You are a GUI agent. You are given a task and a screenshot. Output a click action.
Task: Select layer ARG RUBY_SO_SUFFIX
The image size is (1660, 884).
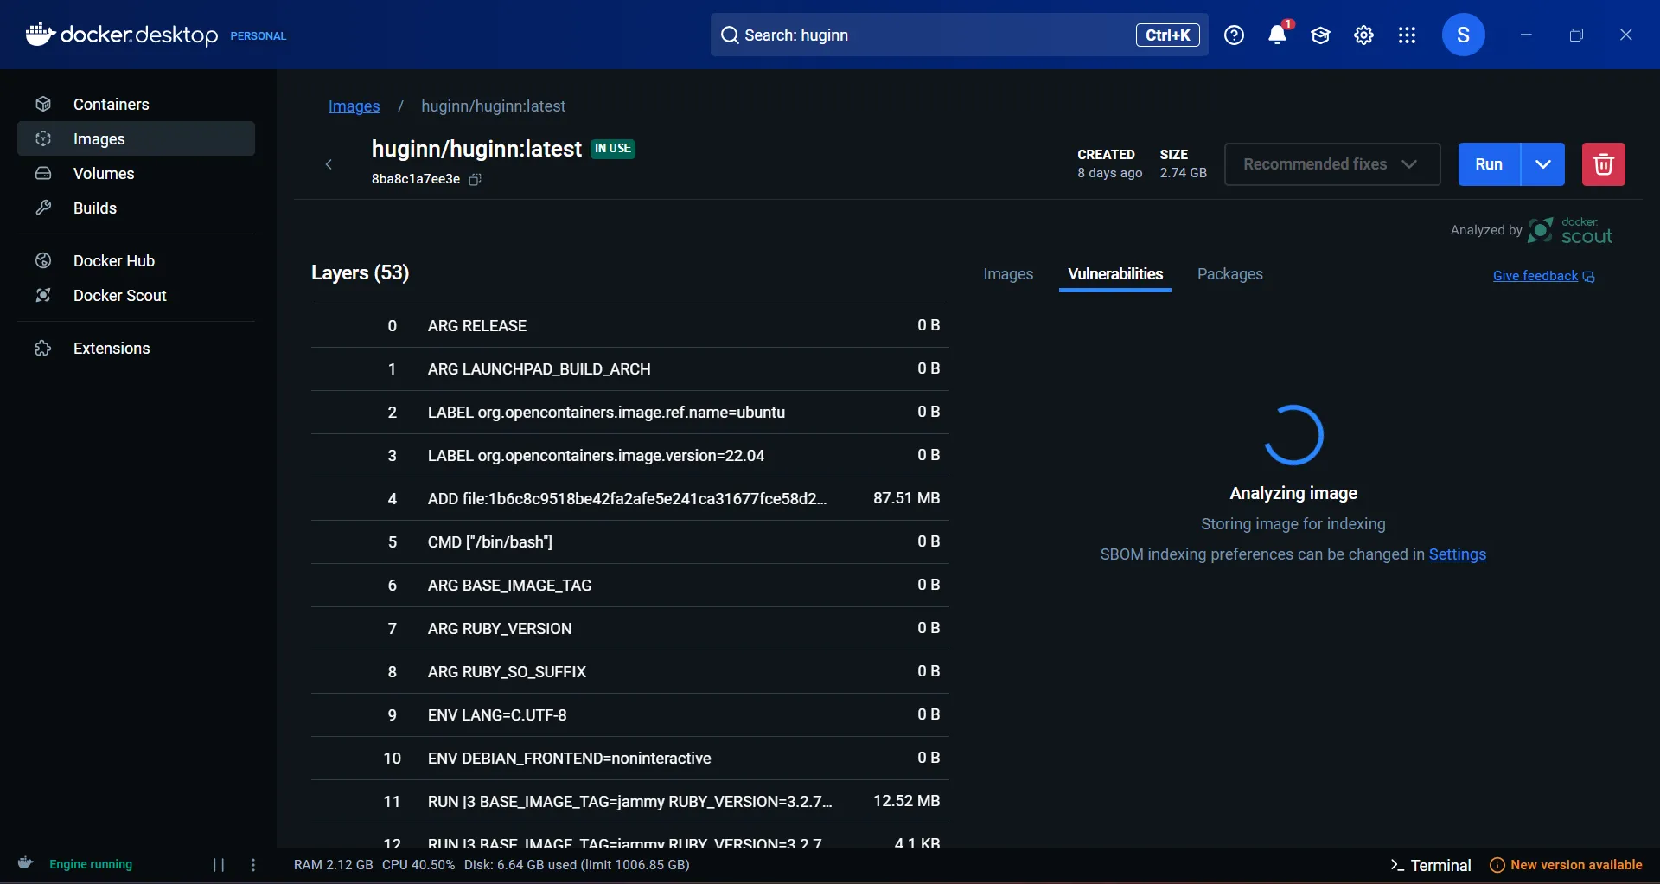[629, 671]
